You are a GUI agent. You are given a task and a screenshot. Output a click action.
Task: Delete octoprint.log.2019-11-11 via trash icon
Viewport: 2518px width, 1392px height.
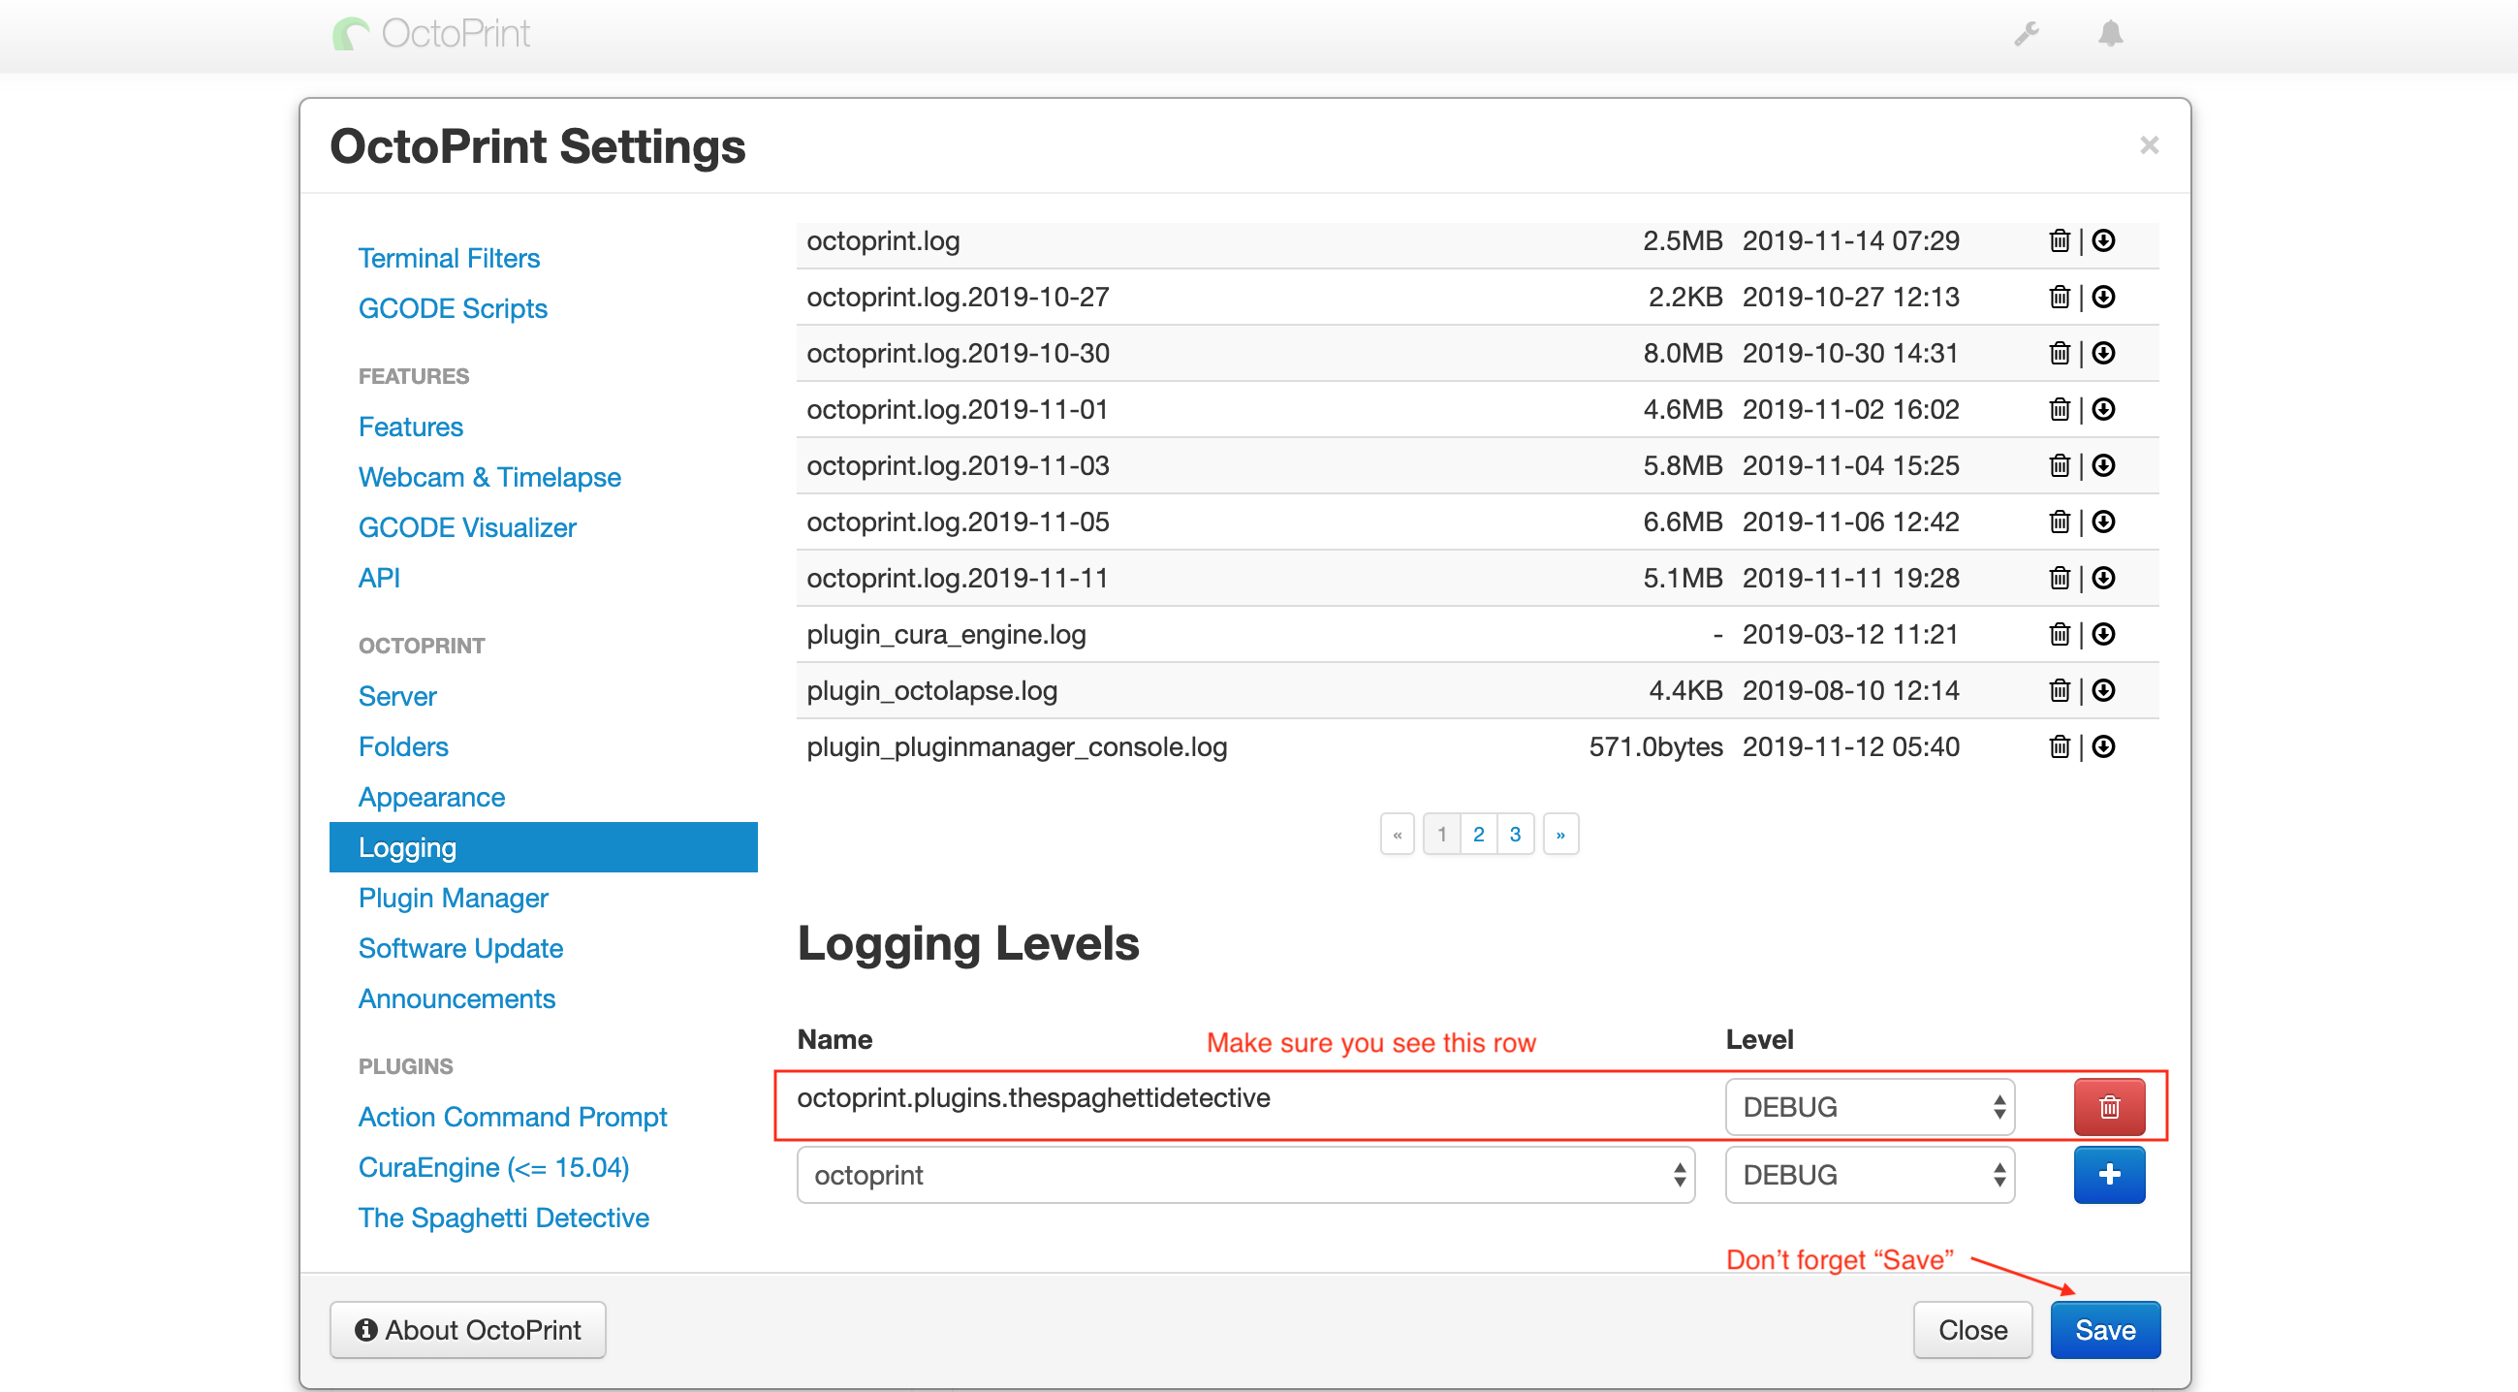point(2059,578)
